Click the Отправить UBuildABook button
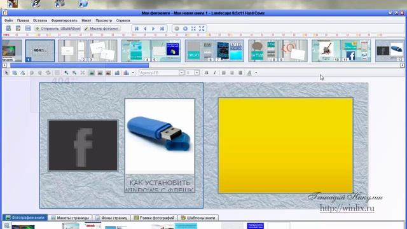Image resolution: width=407 pixels, height=229 pixels. click(58, 29)
